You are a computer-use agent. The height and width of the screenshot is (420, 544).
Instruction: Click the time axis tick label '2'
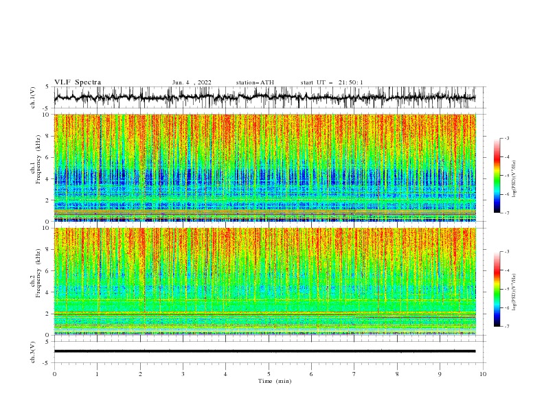pyautogui.click(x=140, y=374)
